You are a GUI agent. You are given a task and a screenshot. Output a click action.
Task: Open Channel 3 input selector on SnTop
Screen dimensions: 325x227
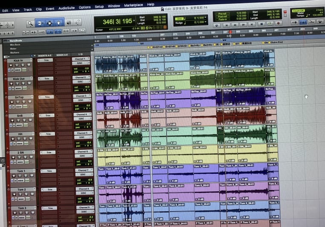pyautogui.click(x=82, y=96)
